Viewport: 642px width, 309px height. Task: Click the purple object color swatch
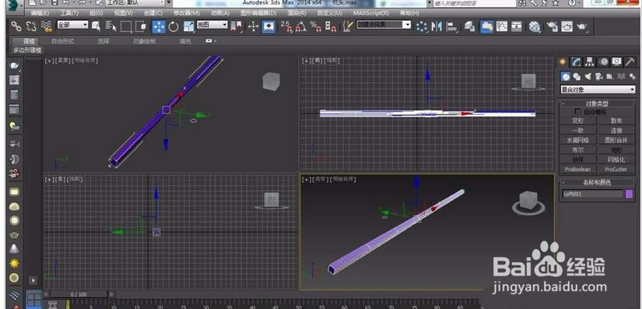point(630,194)
